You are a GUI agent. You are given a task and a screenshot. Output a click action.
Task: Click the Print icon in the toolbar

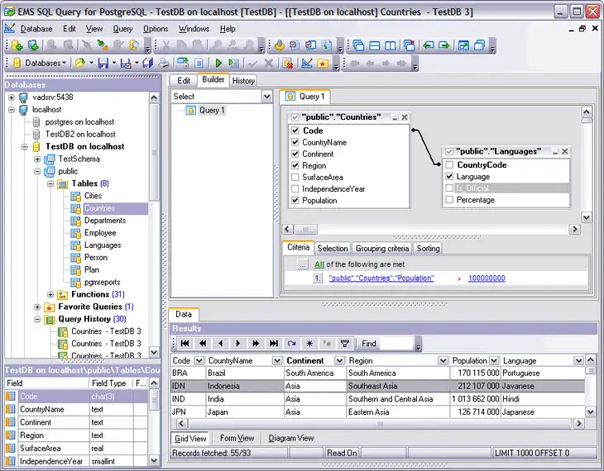[x=164, y=63]
